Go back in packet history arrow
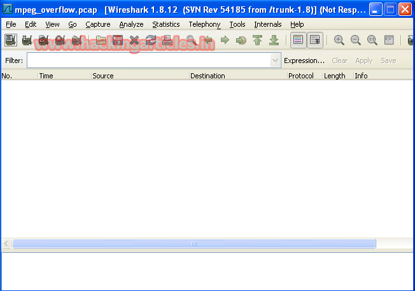The width and height of the screenshot is (415, 291). point(208,40)
